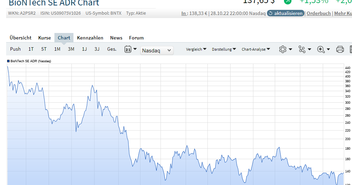352x185 pixels.
Task: Click 'Typ: Aktie' text
Action: (x=136, y=13)
